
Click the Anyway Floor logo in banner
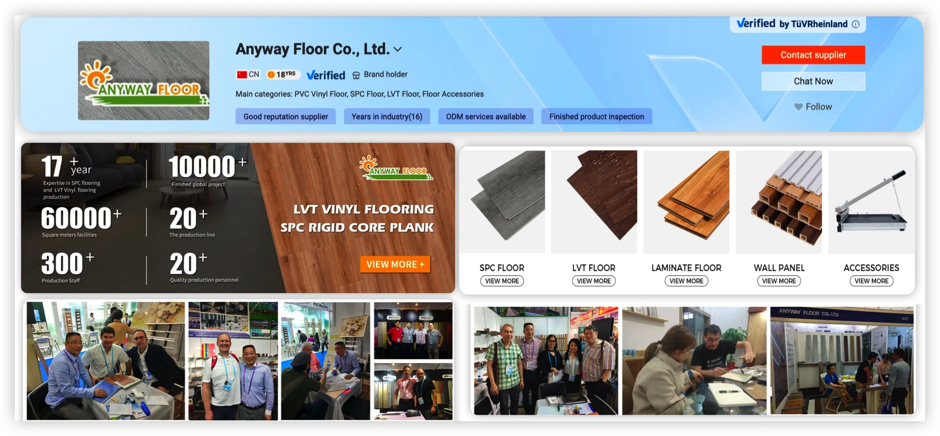pyautogui.click(x=396, y=168)
